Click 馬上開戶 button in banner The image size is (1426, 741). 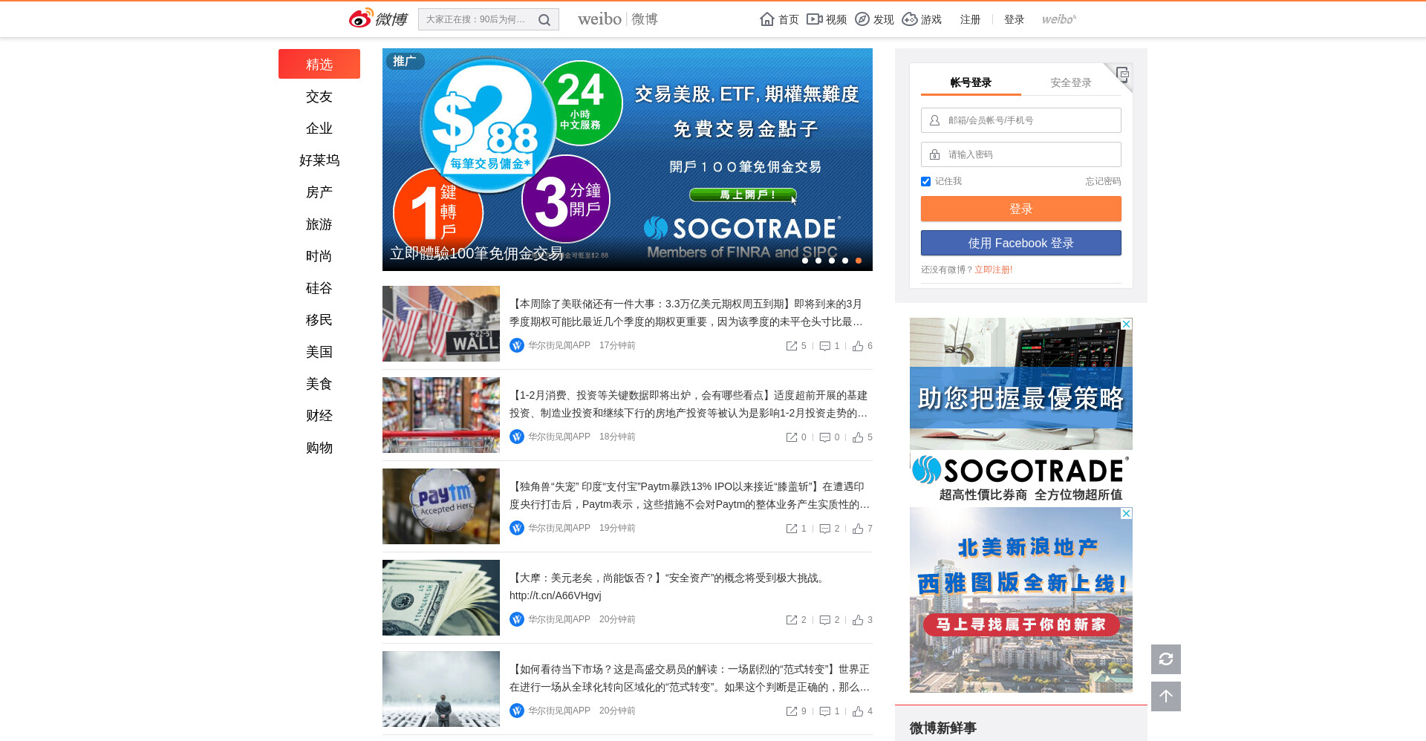point(743,195)
